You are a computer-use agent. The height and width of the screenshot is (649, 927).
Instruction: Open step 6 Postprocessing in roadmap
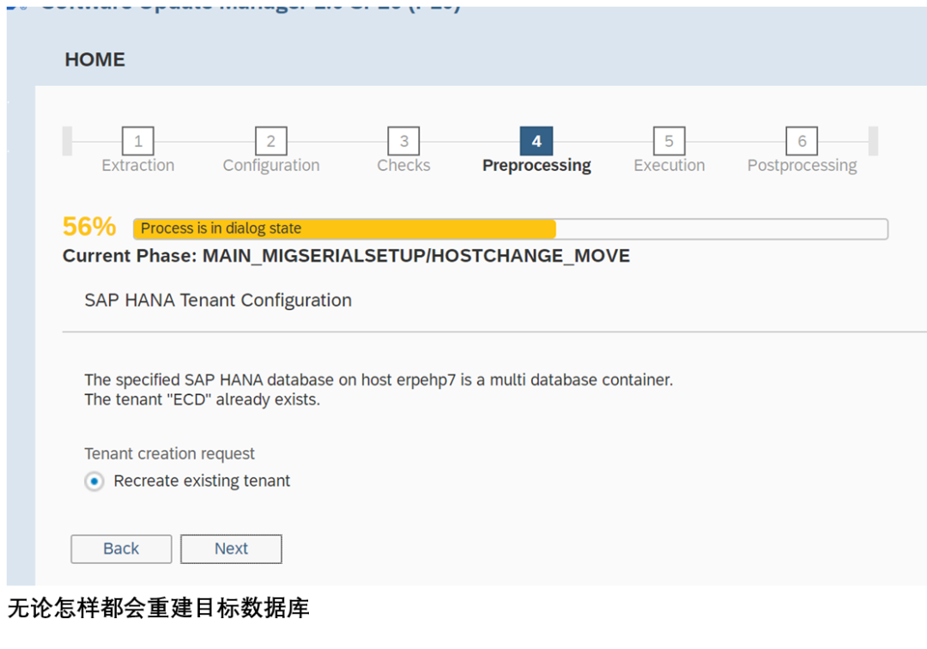(802, 141)
